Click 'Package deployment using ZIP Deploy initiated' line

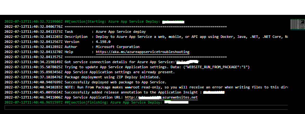pyautogui.click(x=82, y=77)
